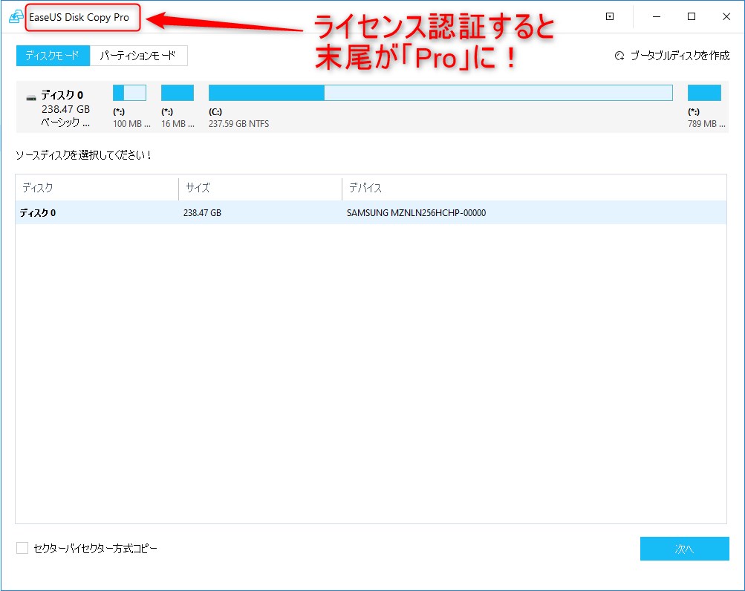Click the 238.47 GB size cell
The width and height of the screenshot is (745, 591).
tap(202, 213)
